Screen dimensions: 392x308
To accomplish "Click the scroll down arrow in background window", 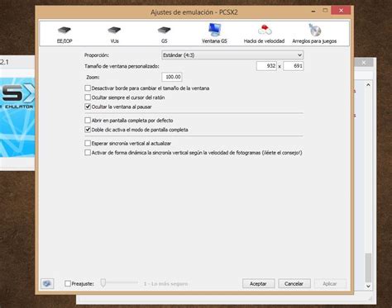I will tap(368, 287).
